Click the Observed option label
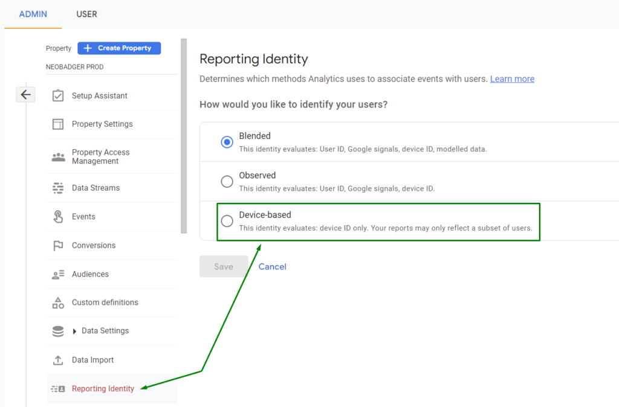This screenshot has width=619, height=407. pos(258,176)
